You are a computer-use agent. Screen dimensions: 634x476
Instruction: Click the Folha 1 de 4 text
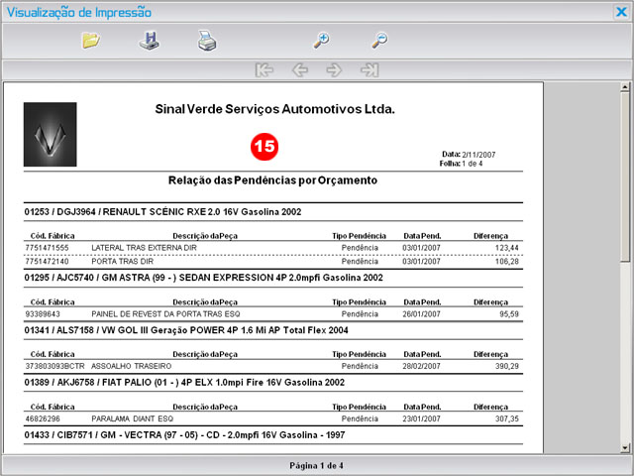click(x=461, y=164)
